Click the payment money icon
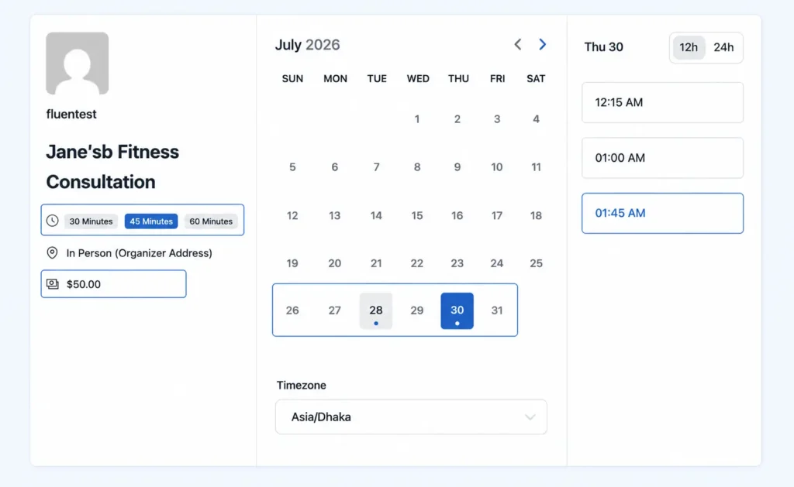This screenshot has height=487, width=794. point(53,283)
